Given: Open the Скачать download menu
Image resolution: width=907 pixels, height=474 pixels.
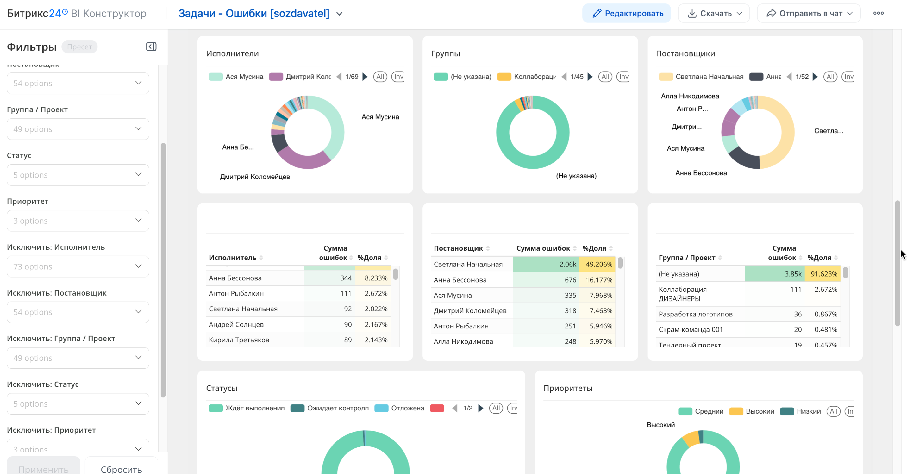Looking at the screenshot, I should (714, 13).
